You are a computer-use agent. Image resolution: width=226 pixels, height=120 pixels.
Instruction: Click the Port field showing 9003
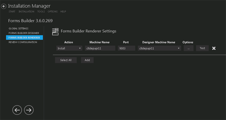coord(126,48)
